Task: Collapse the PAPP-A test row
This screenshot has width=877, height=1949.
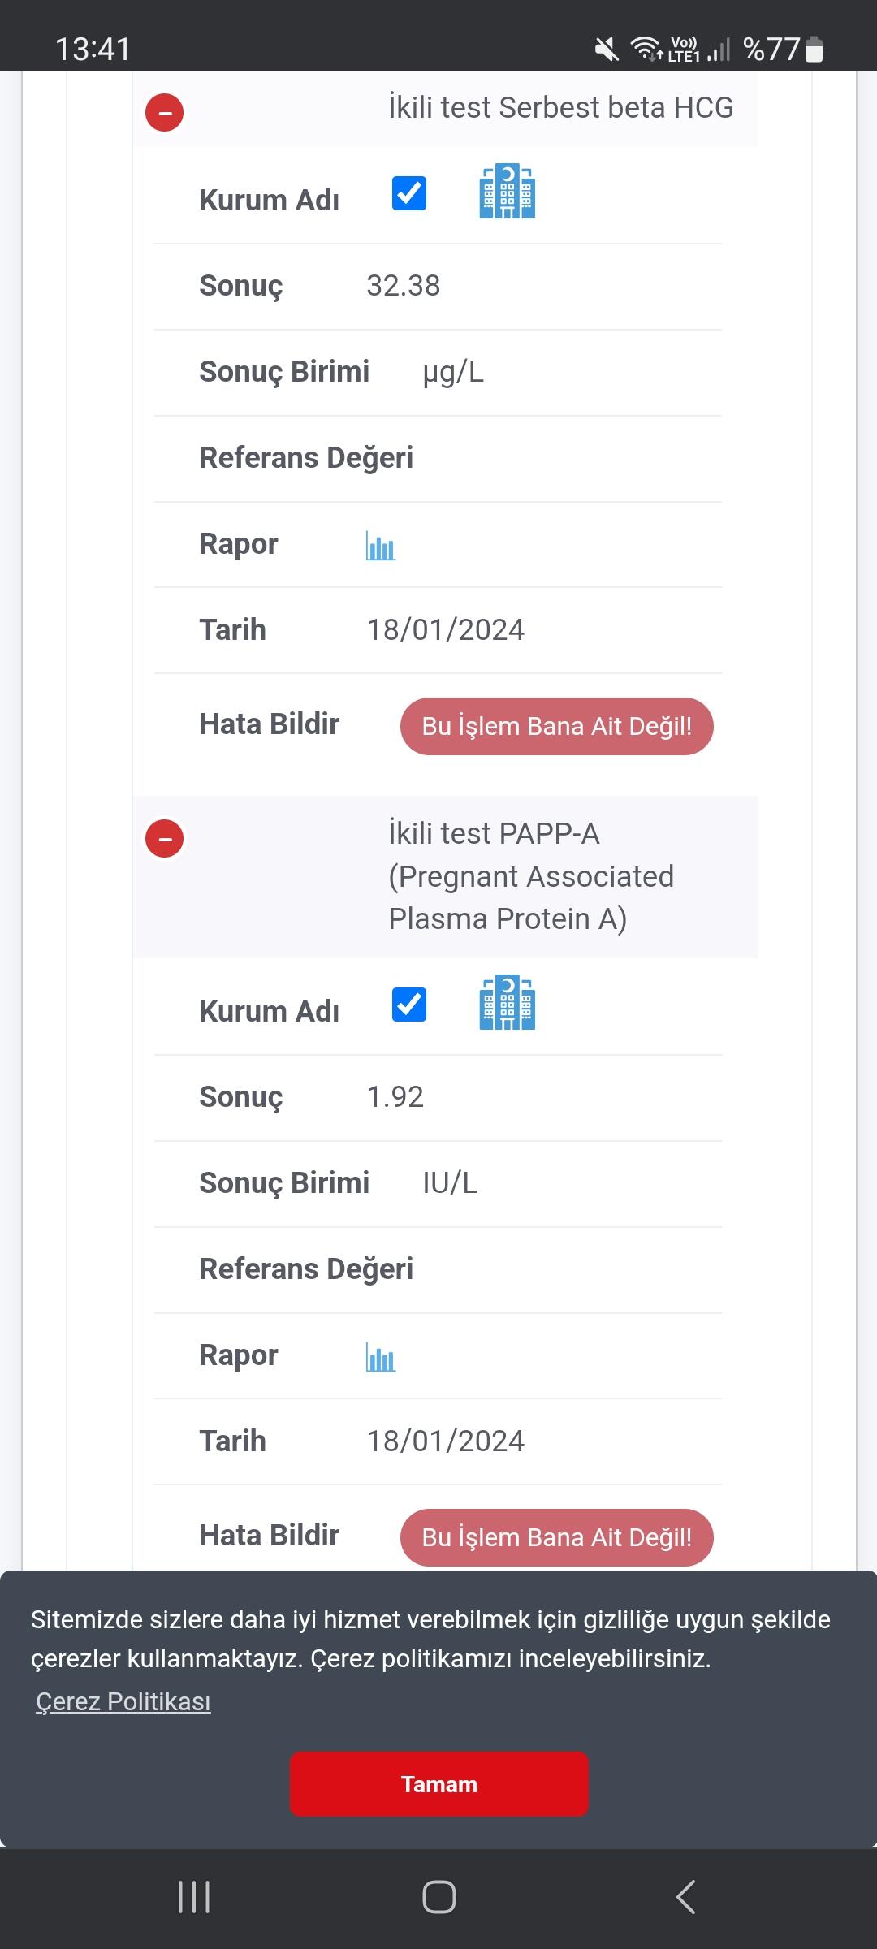Action: (x=164, y=838)
